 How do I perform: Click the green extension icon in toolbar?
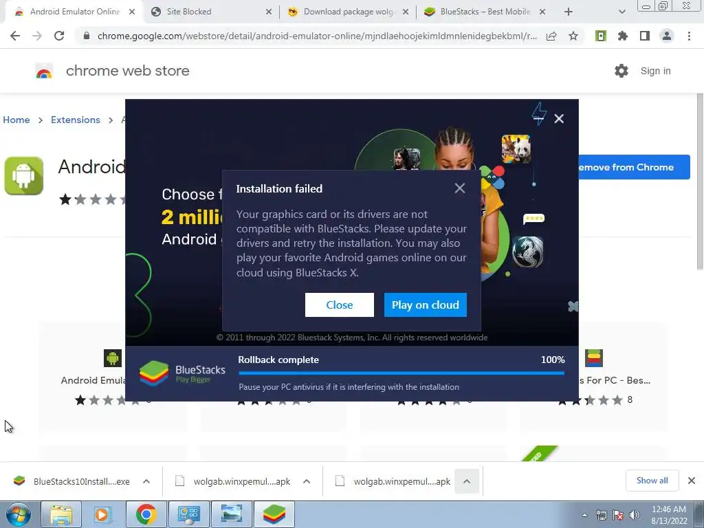(x=601, y=36)
